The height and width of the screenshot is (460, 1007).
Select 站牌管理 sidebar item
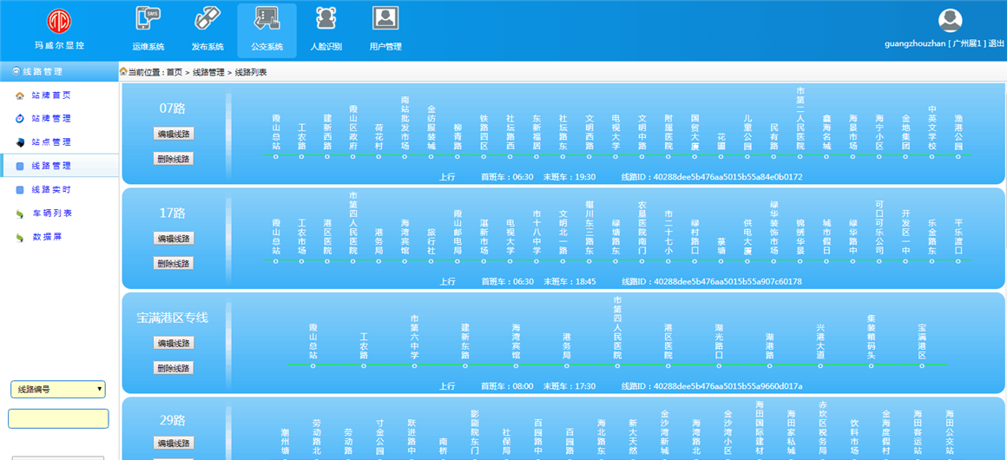tap(51, 119)
